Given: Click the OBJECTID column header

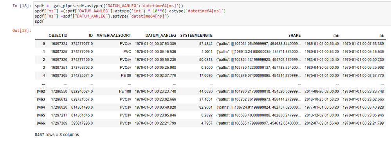Looking at the screenshot, I should coord(58,35).
